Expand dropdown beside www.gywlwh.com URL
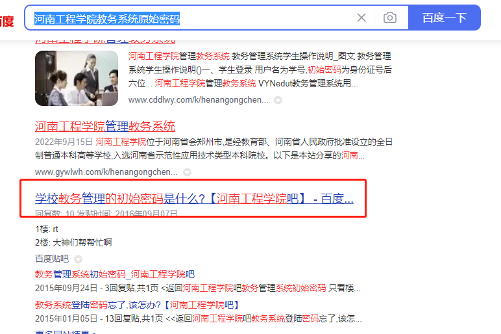This screenshot has height=334, width=501. (187, 172)
